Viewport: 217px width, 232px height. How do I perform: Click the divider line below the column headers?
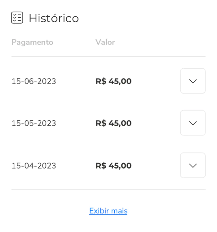pos(108,56)
